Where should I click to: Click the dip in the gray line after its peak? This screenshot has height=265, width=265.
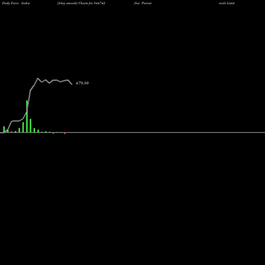tap(42, 82)
